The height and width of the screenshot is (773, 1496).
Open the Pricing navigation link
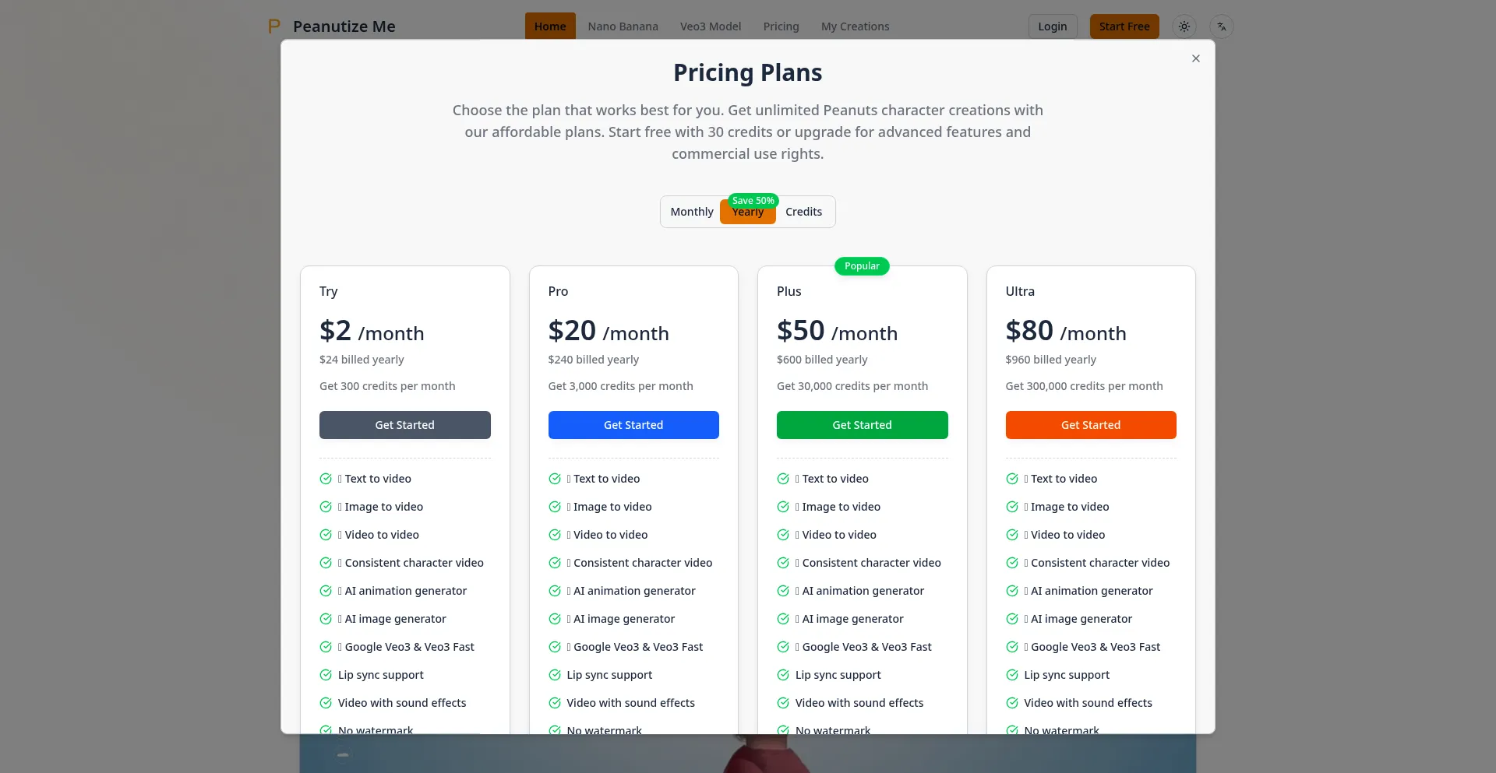[x=781, y=26]
